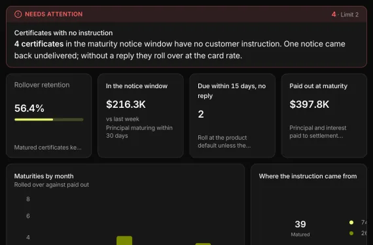
Task: Click the bright yellow legend dot
Action: coord(351,222)
